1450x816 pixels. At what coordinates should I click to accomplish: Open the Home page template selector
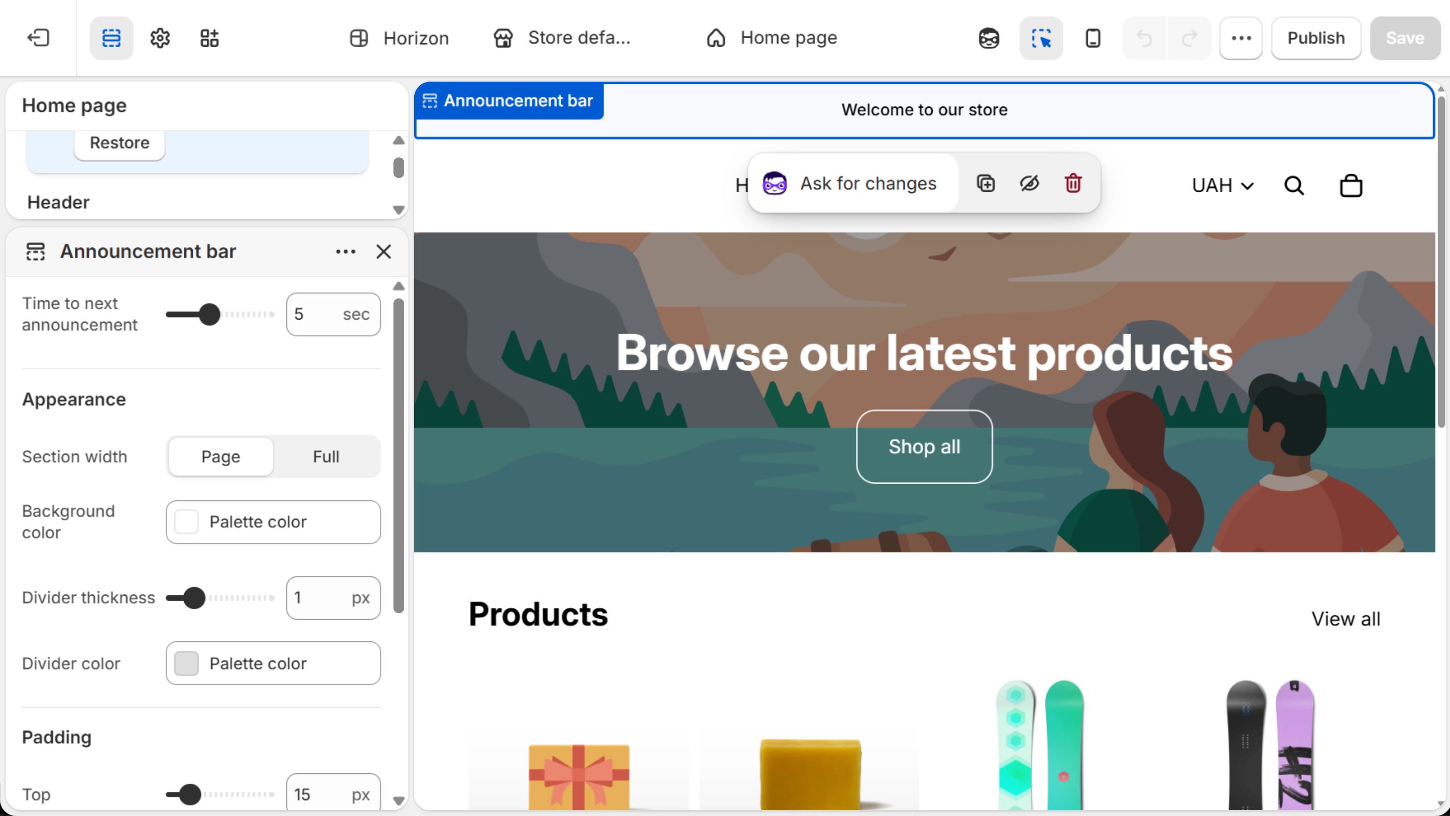(x=772, y=38)
